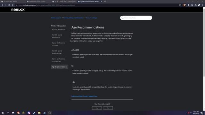Open the Windows Start menu
The height and width of the screenshot is (115, 205).
coord(3,113)
